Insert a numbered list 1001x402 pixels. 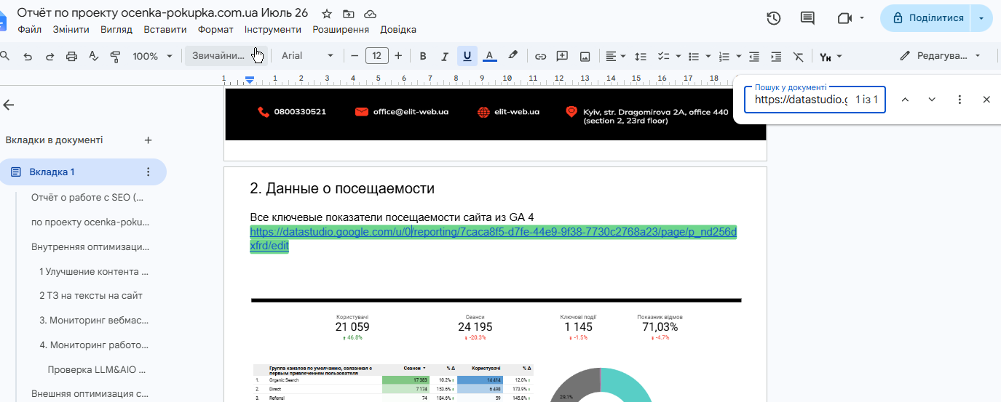click(x=724, y=56)
